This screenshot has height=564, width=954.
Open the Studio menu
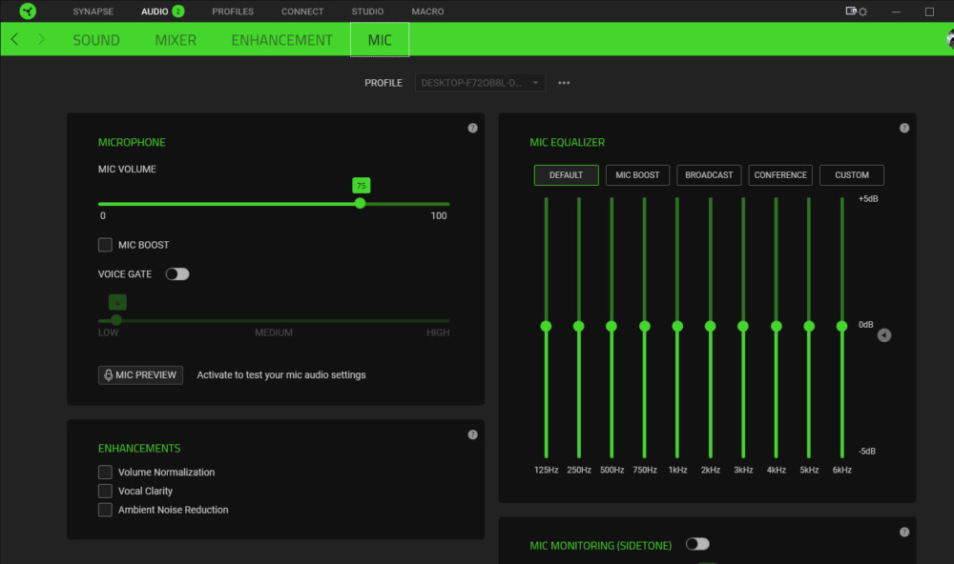pos(367,10)
